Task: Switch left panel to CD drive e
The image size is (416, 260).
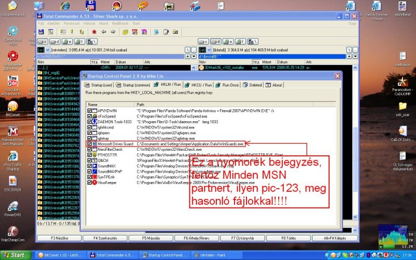Action: [67, 42]
